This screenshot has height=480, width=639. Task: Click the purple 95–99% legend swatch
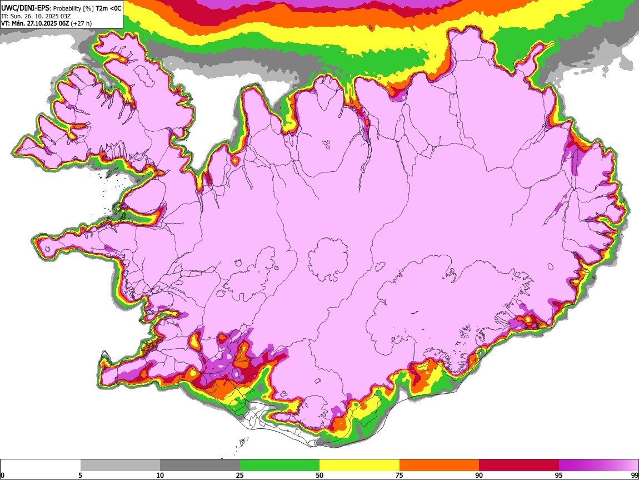598,466
